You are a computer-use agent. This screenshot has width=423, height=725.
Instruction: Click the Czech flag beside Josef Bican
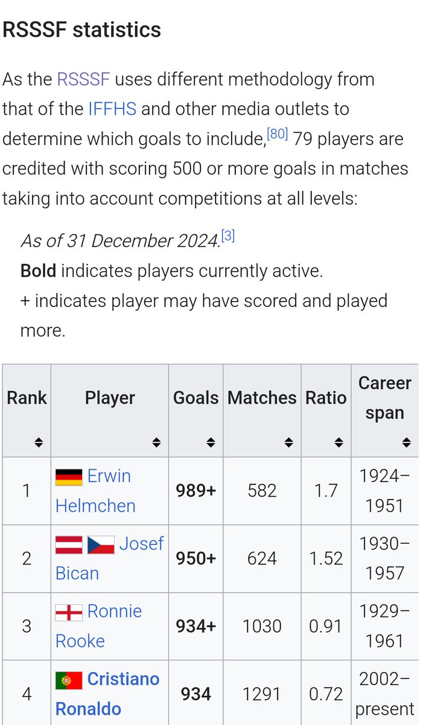pos(101,545)
